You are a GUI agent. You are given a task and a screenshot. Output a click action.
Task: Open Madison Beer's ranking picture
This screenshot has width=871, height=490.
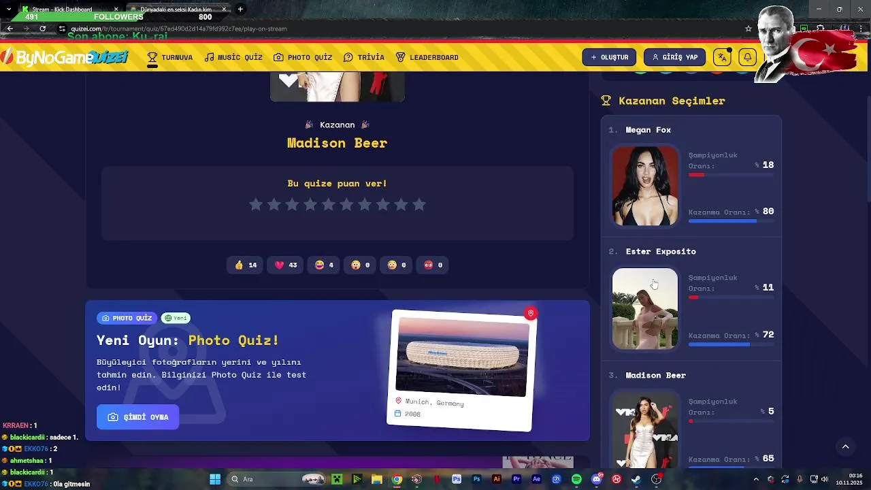pos(645,430)
